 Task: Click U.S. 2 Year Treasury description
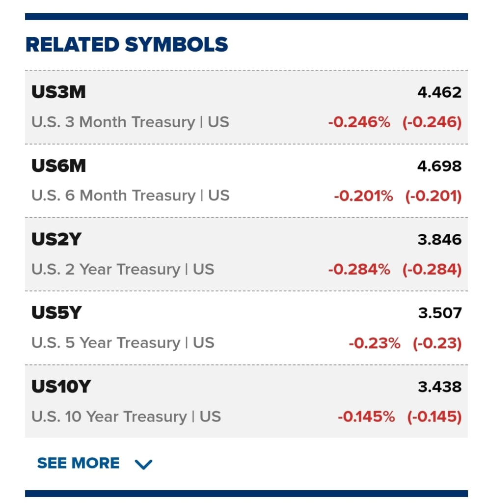pos(123,270)
